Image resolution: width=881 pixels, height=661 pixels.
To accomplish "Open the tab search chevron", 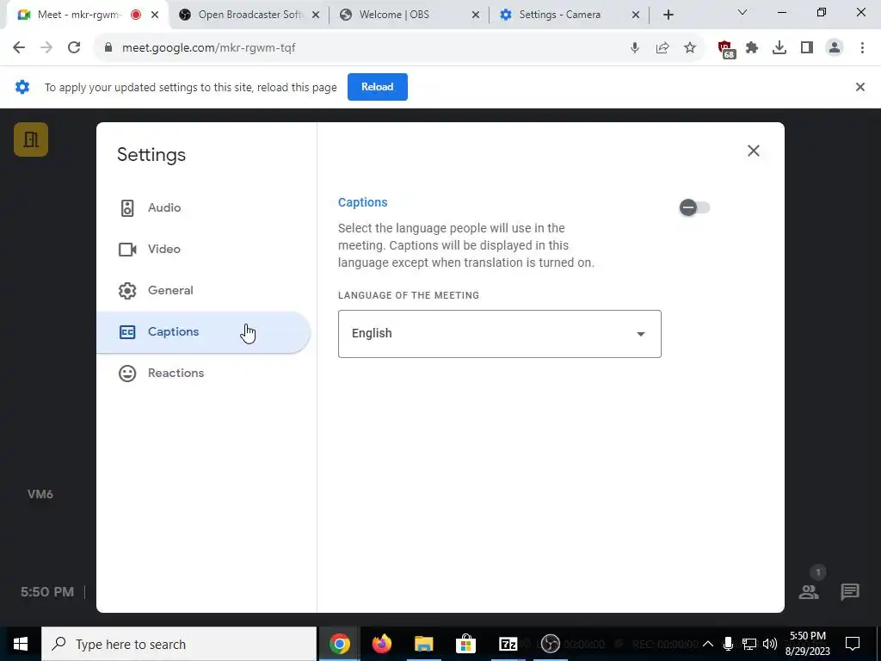I will (742, 12).
